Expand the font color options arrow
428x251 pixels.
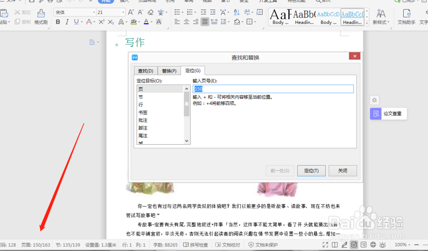pos(152,22)
